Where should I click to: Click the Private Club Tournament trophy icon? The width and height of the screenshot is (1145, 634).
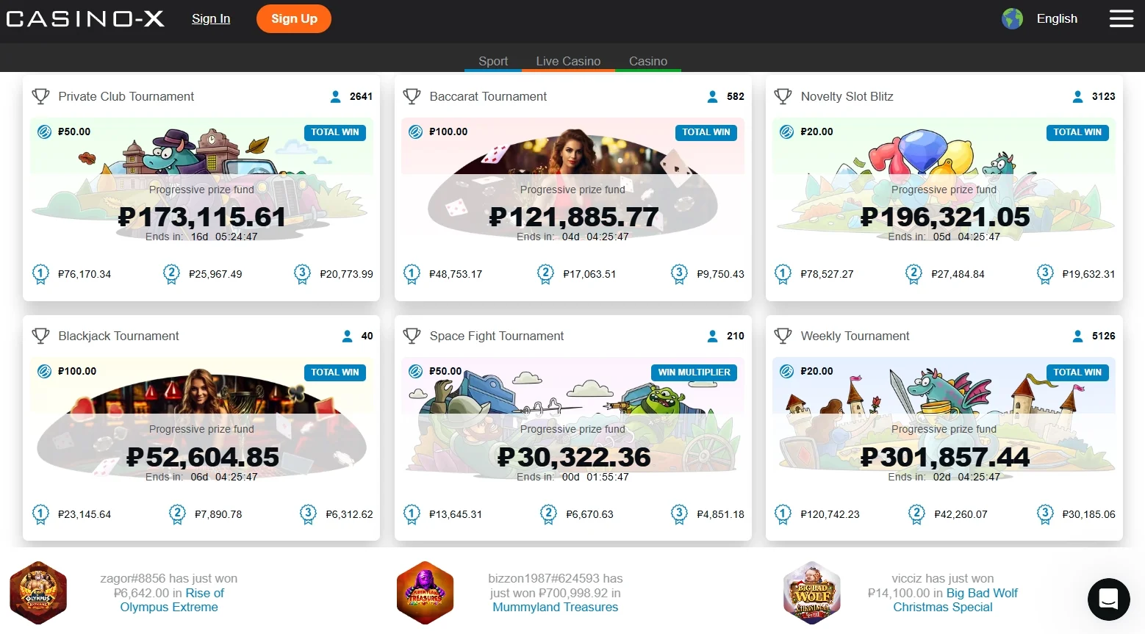41,96
